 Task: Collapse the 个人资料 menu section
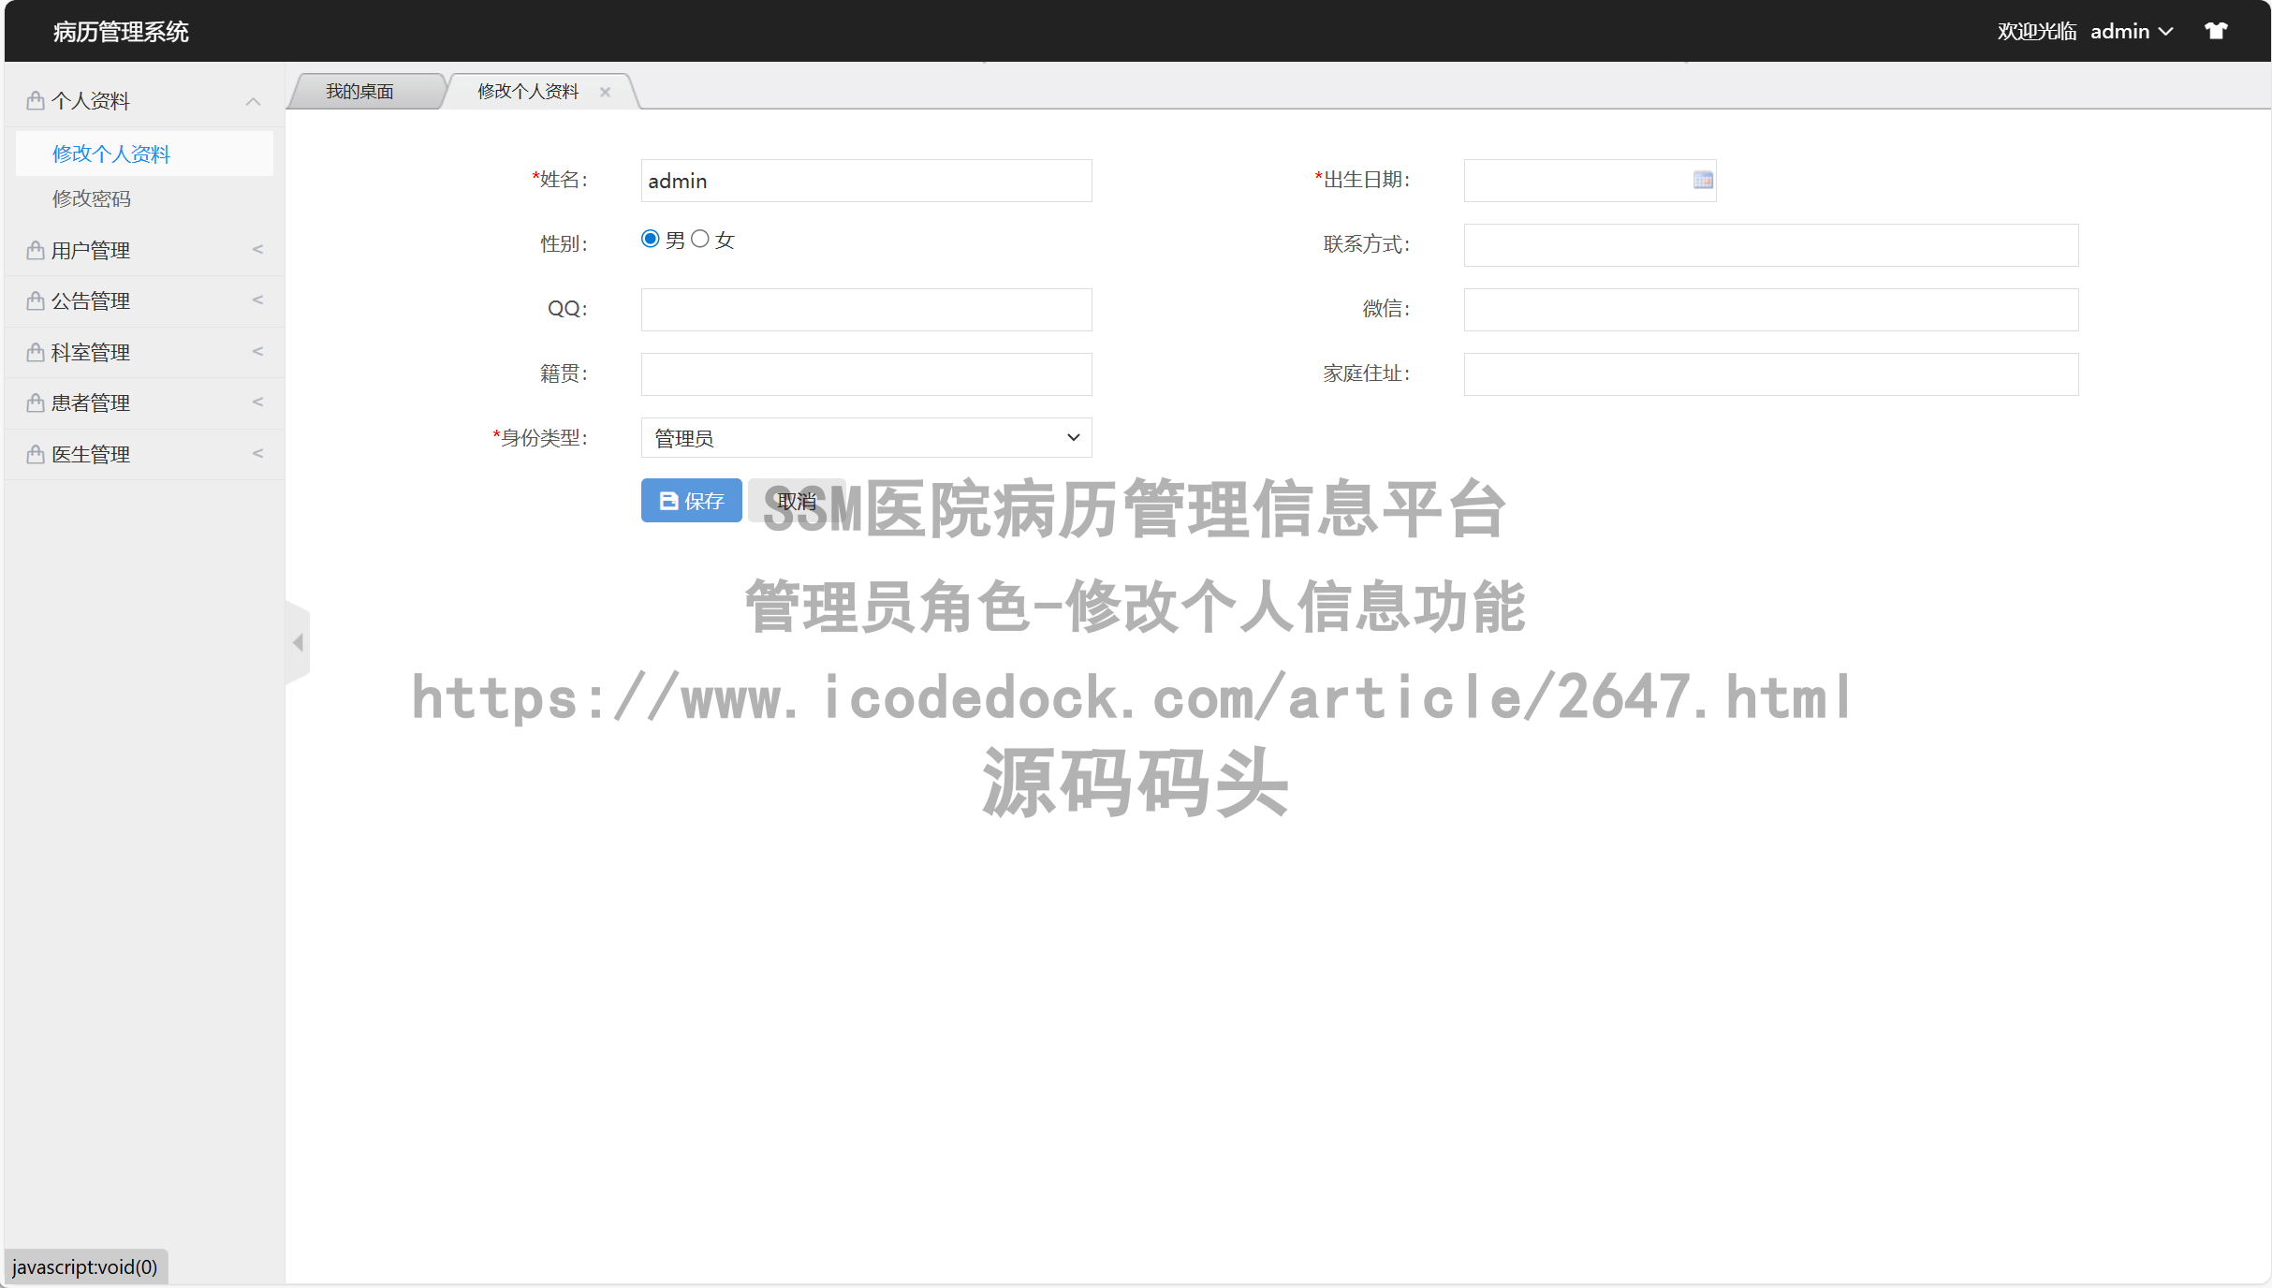[x=252, y=101]
